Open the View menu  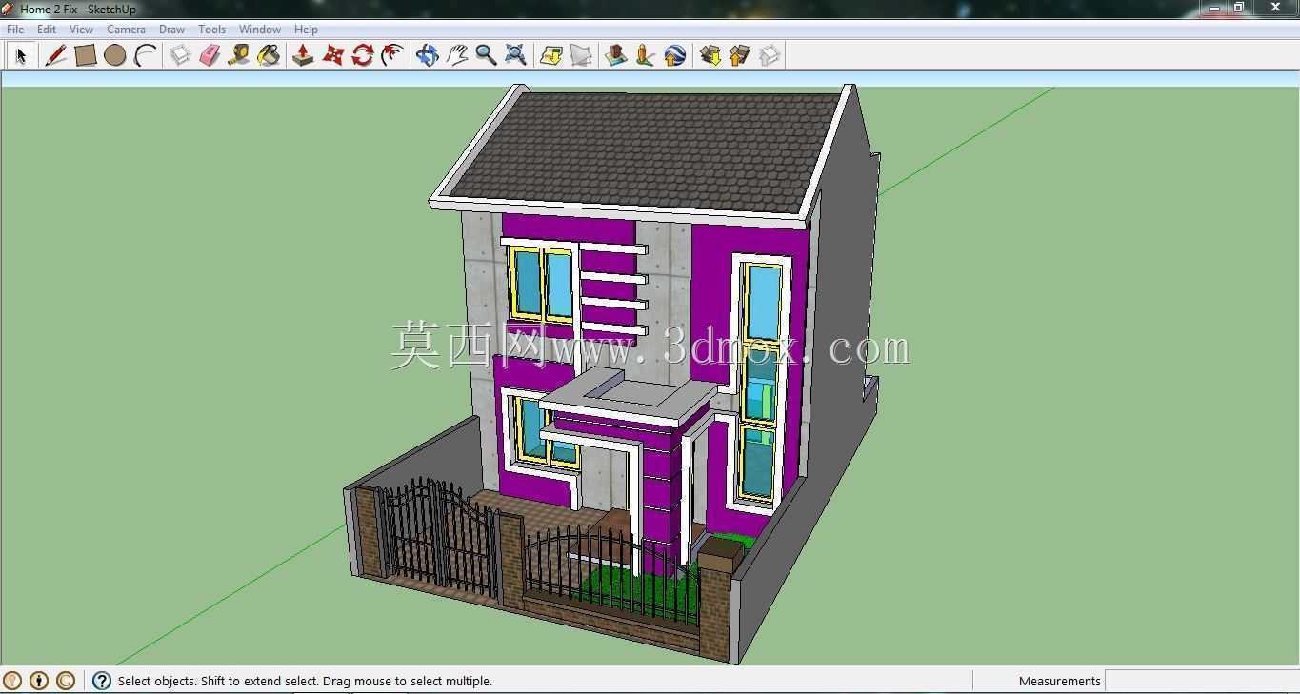[x=81, y=30]
